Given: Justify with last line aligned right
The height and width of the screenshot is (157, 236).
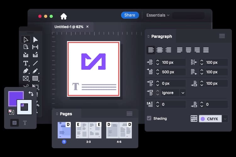Looking at the screenshot, I should [197, 50].
